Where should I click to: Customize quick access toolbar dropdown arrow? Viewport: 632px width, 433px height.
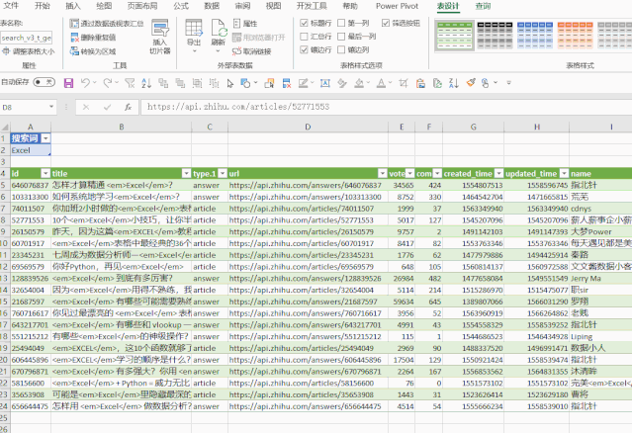(x=509, y=83)
